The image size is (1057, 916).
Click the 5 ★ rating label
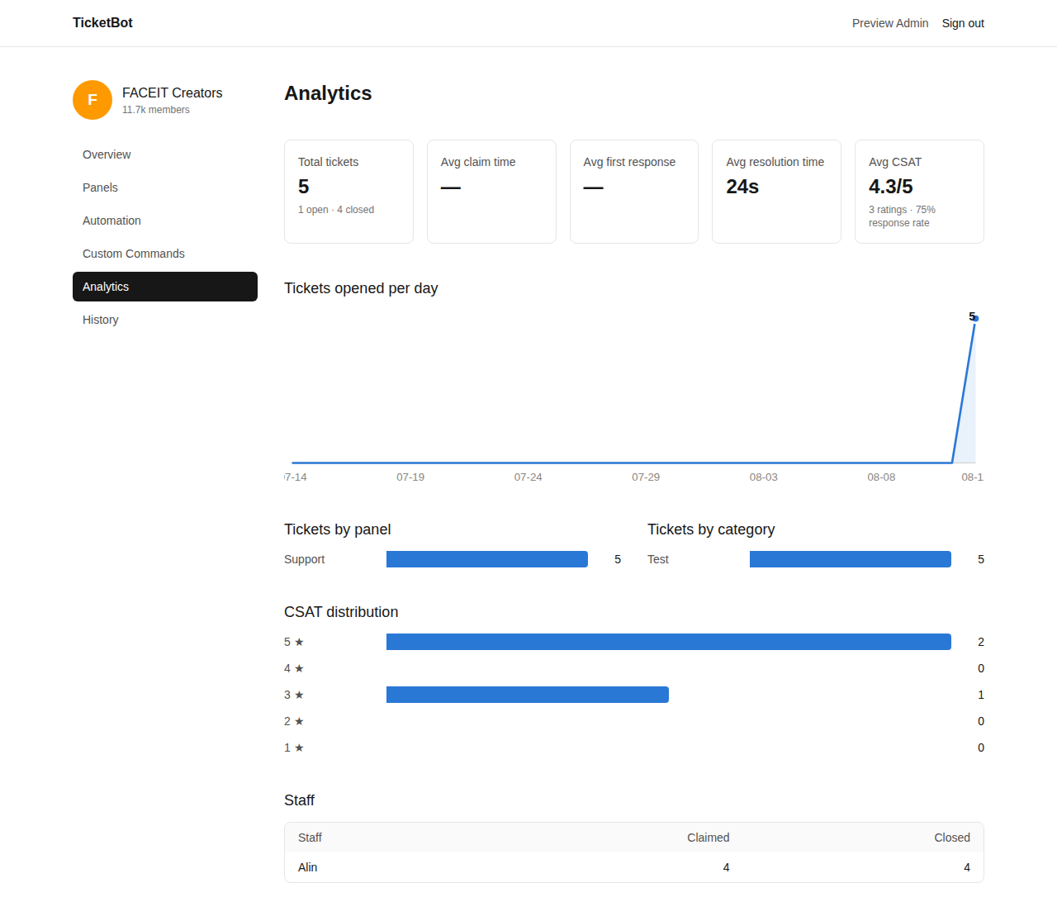[x=294, y=642]
